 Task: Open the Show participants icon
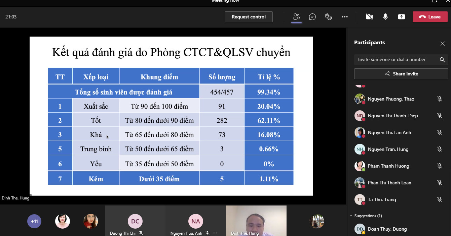296,17
